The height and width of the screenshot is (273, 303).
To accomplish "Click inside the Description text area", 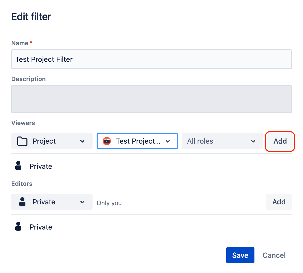I will [151, 99].
